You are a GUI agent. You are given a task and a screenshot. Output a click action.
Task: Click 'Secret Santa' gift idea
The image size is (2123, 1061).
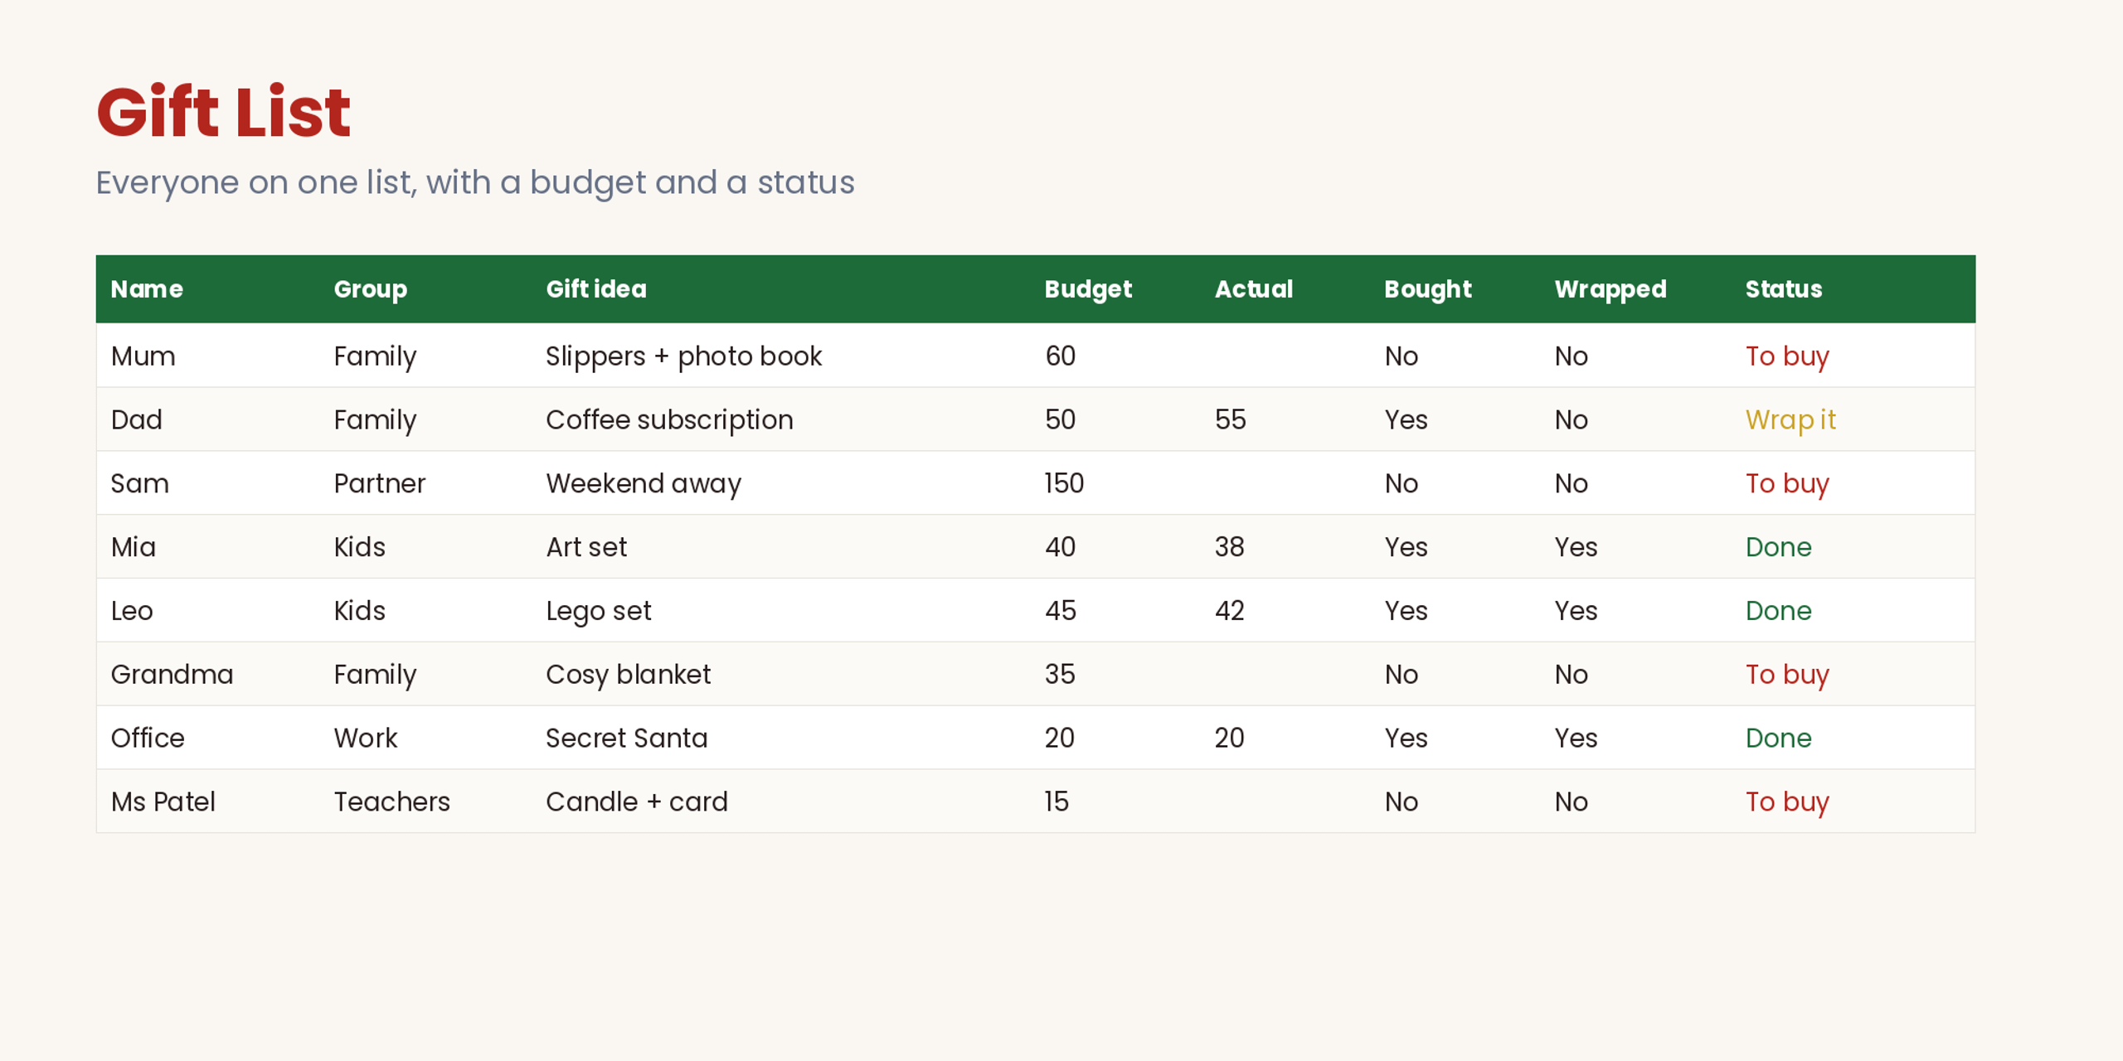coord(627,738)
